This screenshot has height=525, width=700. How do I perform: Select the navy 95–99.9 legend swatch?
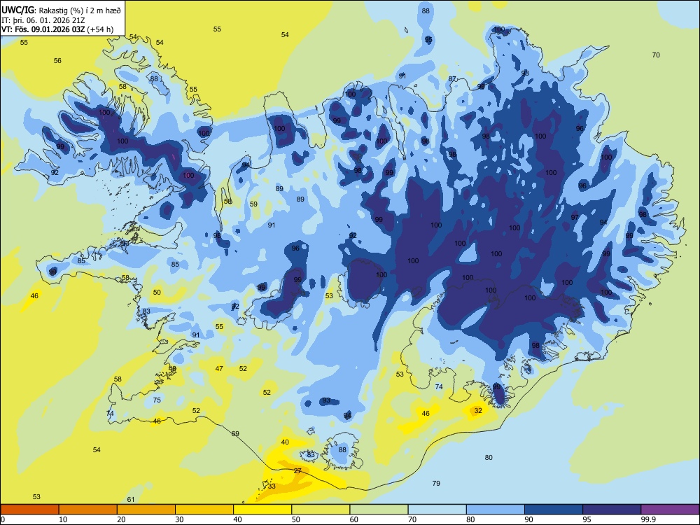tap(612, 510)
